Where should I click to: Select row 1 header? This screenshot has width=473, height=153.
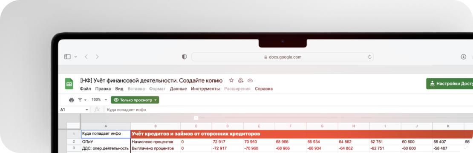73,134
